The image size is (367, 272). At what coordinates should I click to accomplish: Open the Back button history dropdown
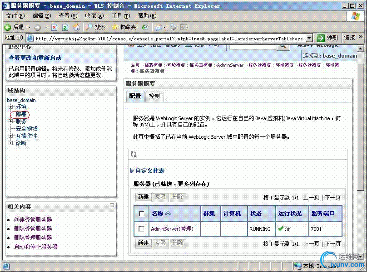click(29, 28)
